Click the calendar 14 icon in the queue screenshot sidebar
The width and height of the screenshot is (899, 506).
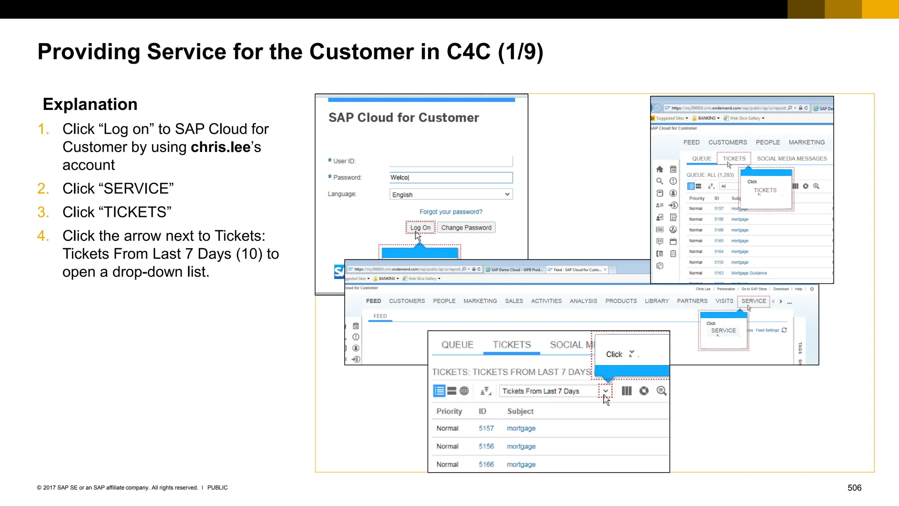click(x=673, y=169)
